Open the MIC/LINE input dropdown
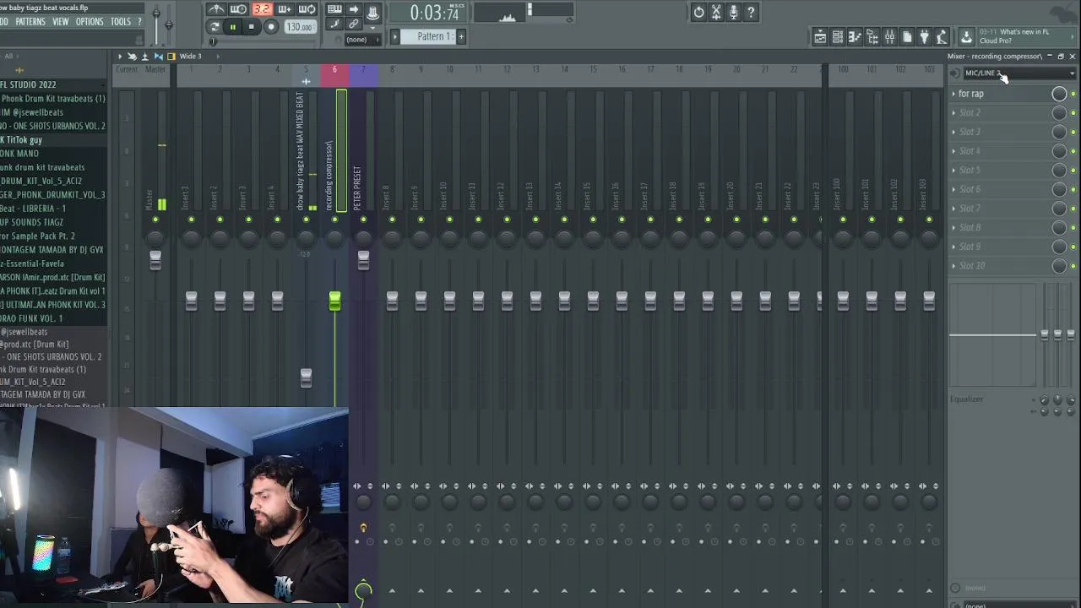1081x608 pixels. 1019,73
